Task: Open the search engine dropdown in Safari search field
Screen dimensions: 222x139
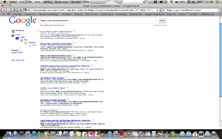Action: [163, 10]
